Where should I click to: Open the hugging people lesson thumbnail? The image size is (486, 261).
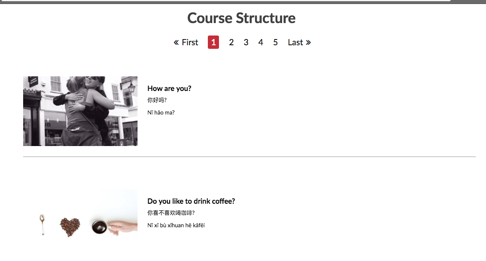click(x=80, y=111)
